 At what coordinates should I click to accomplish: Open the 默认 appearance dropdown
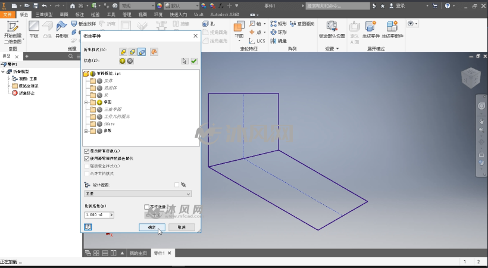[182, 5]
